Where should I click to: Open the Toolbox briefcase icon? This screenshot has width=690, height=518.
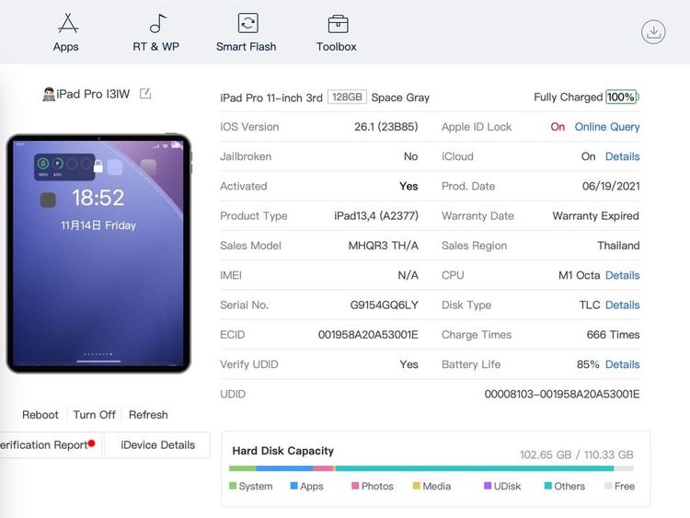pos(338,24)
